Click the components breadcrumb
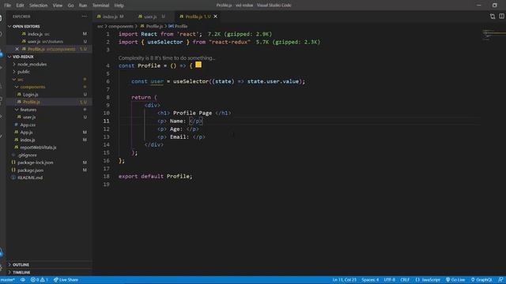 pos(121,26)
